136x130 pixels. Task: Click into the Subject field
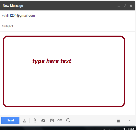(67, 26)
